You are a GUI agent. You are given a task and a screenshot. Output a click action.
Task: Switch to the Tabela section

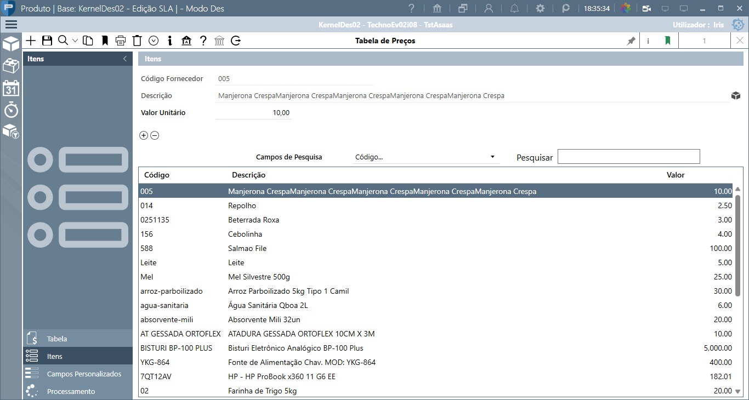coord(78,339)
